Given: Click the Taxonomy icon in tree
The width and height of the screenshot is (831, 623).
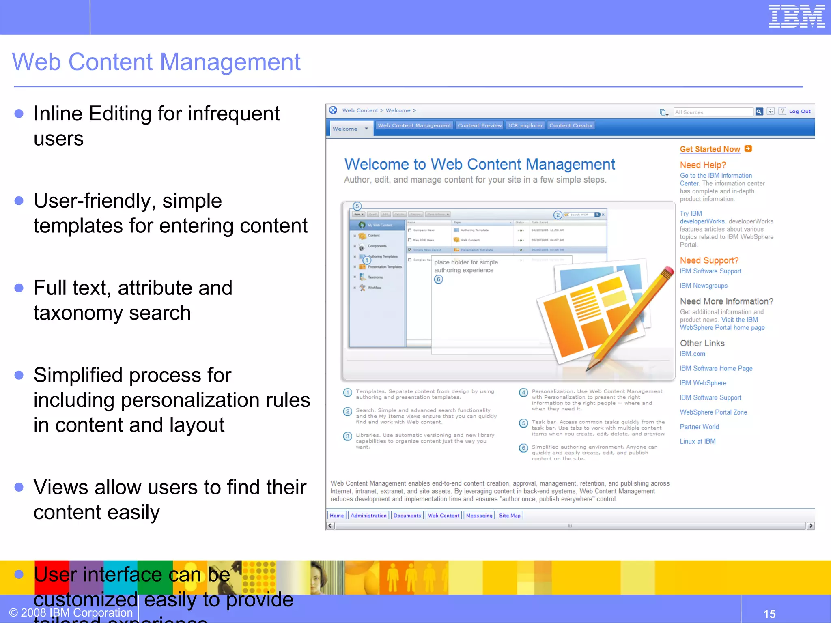Looking at the screenshot, I should (x=362, y=277).
